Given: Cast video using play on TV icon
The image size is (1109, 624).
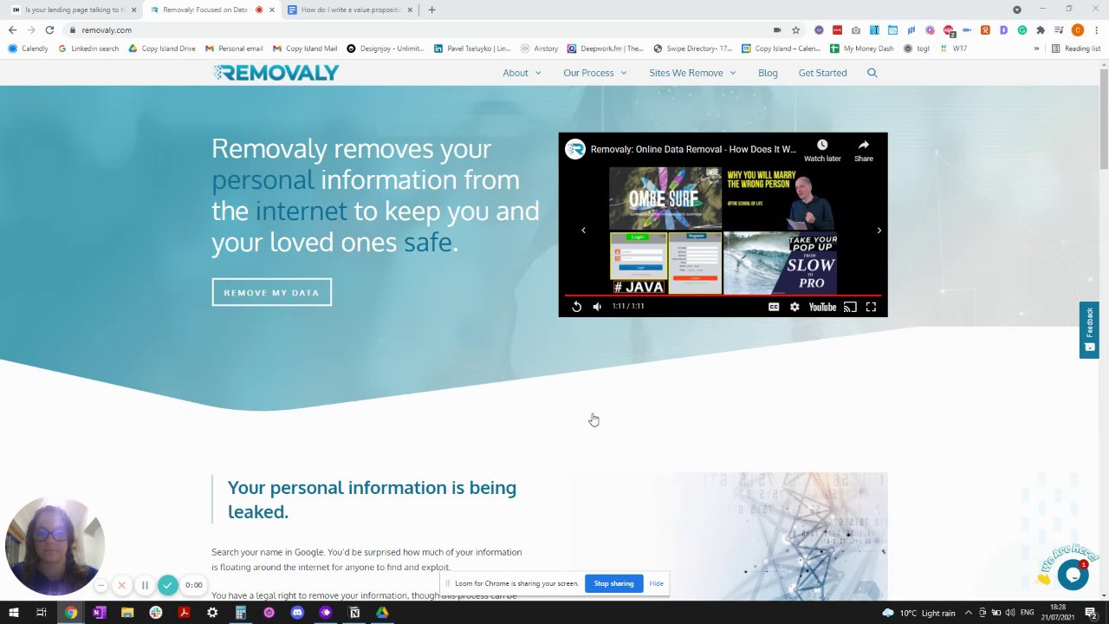Looking at the screenshot, I should pos(850,307).
